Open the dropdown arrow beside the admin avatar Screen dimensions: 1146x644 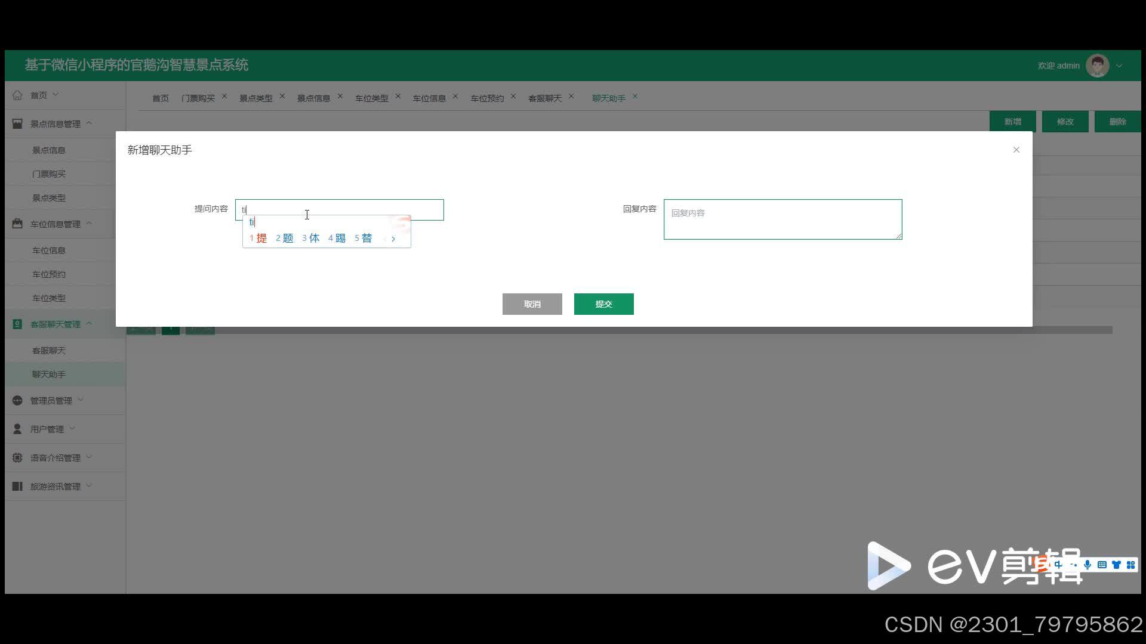tap(1119, 66)
